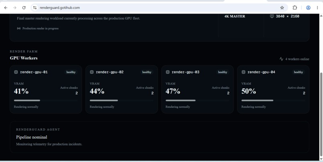Click the chip icon beside render-gpu-02
The height and width of the screenshot is (162, 323).
pyautogui.click(x=92, y=72)
